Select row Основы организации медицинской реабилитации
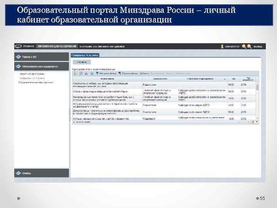 [164, 92]
